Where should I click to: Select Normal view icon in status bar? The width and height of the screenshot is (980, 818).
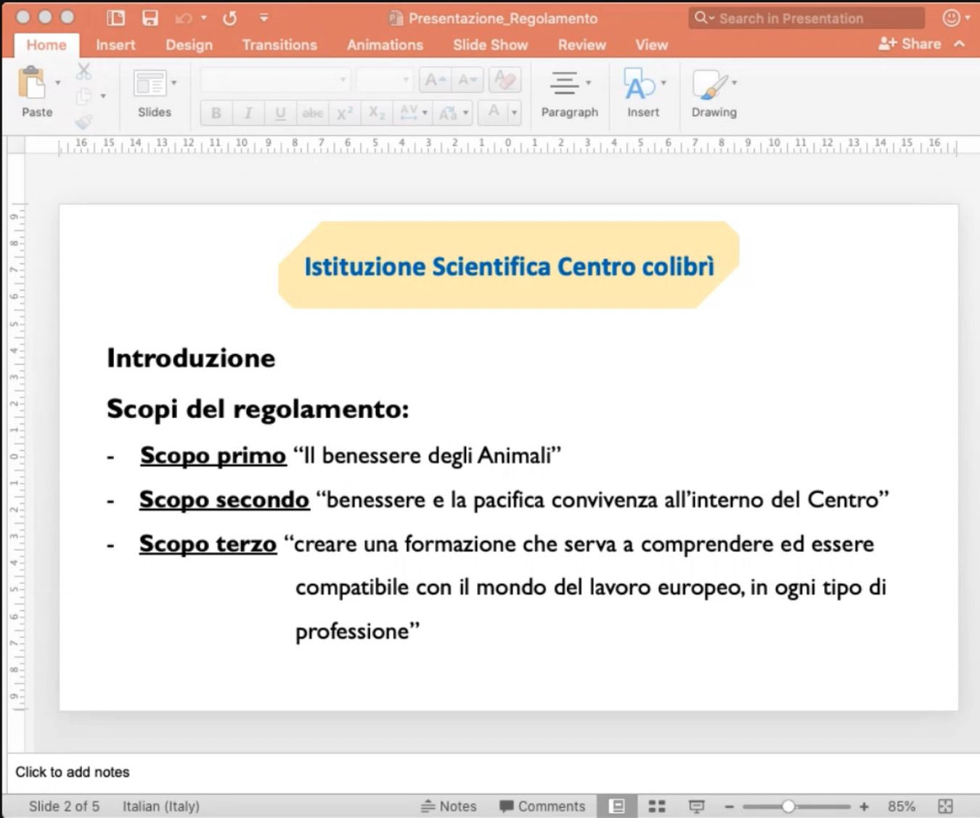point(617,806)
